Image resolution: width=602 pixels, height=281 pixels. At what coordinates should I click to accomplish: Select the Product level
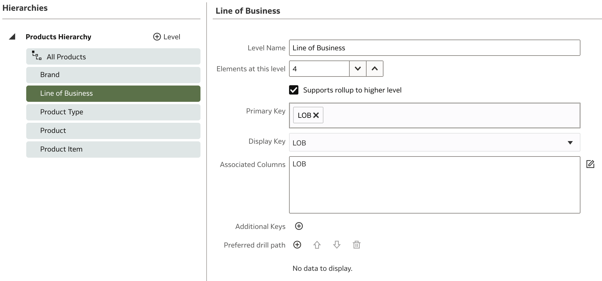113,131
